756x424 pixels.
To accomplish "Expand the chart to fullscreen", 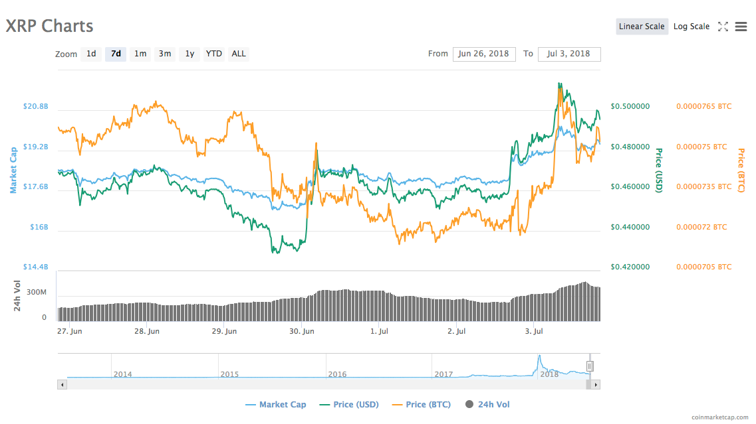I will coord(723,26).
